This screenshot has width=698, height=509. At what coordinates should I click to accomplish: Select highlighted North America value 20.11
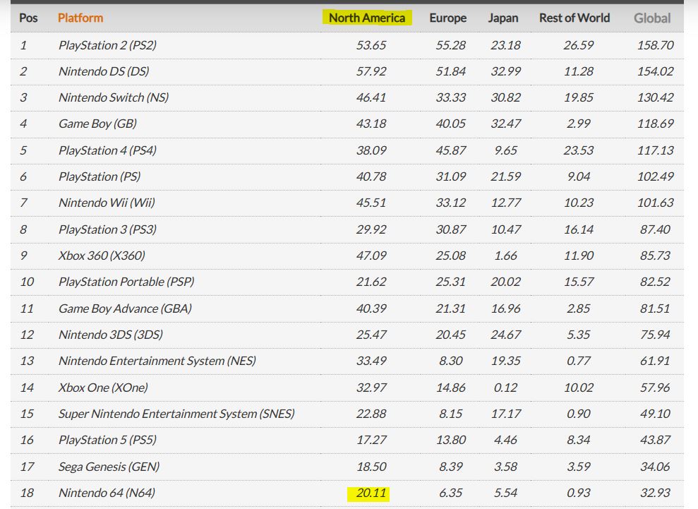tap(371, 493)
